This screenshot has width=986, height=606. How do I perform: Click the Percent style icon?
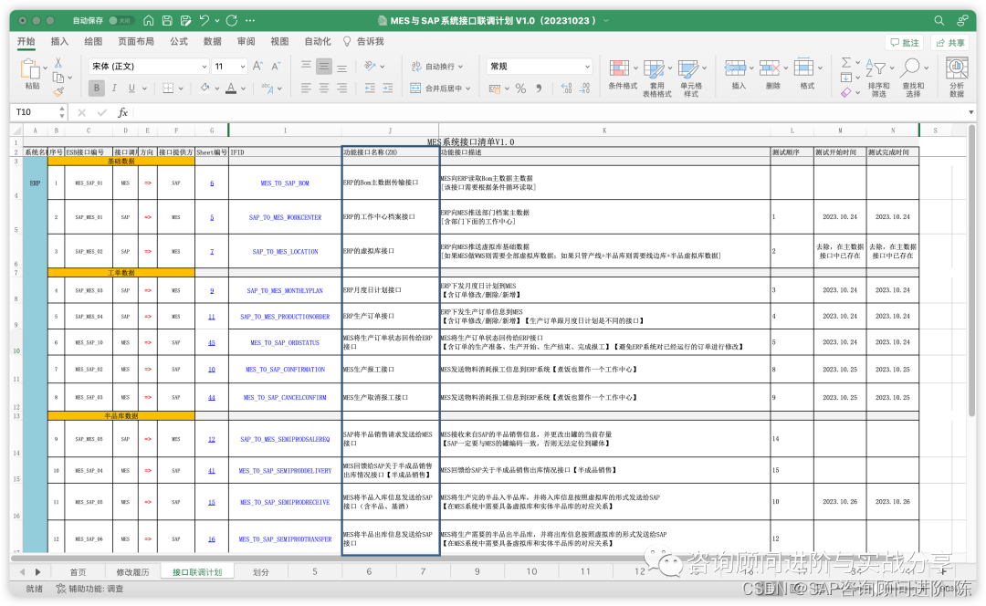coord(520,89)
